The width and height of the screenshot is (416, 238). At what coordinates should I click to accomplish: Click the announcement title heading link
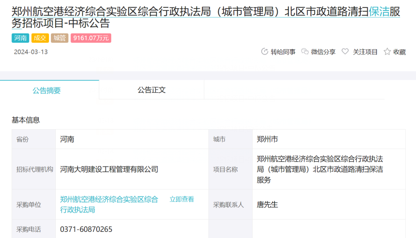pyautogui.click(x=206, y=17)
